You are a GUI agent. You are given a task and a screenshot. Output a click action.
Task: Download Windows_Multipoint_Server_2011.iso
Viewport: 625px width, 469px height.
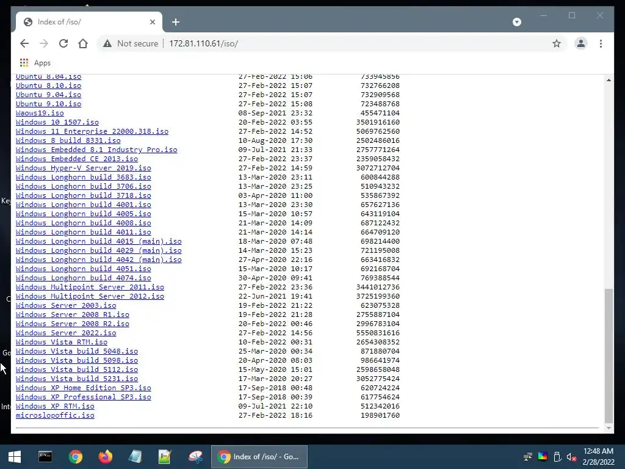click(90, 287)
